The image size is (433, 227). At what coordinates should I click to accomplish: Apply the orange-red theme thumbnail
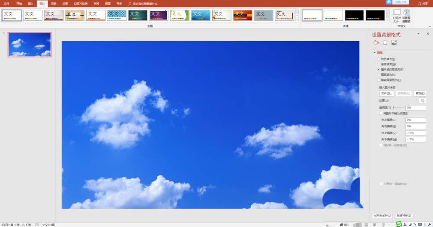coord(243,15)
